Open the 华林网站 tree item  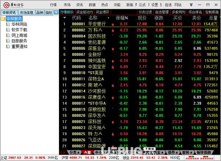tap(19, 24)
